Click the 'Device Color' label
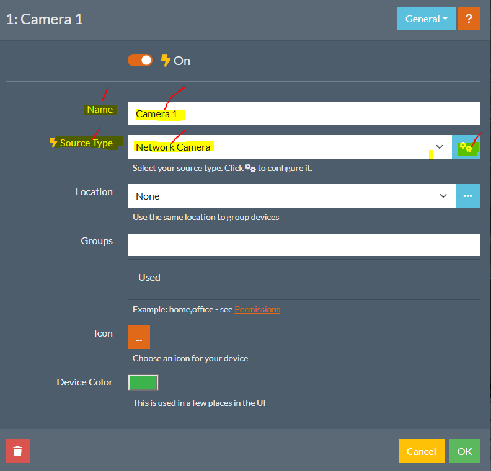 click(84, 382)
